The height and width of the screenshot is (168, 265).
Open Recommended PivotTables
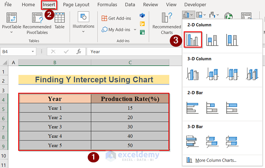click(x=37, y=23)
